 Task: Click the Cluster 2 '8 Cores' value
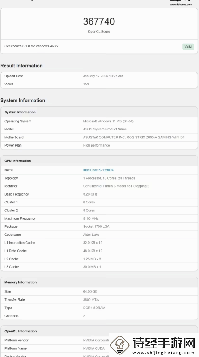pyautogui.click(x=89, y=211)
